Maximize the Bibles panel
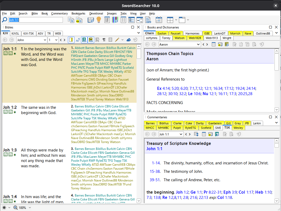 tap(133, 27)
